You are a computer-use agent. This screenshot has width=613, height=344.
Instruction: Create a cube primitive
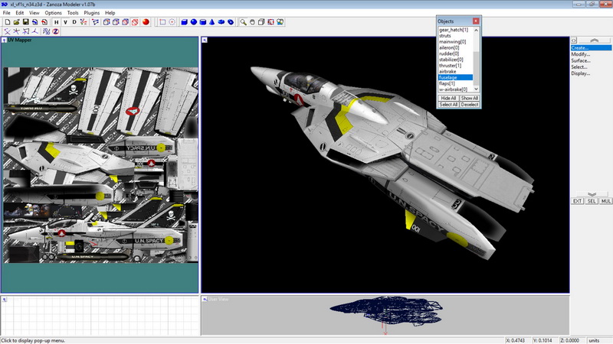coord(184,22)
